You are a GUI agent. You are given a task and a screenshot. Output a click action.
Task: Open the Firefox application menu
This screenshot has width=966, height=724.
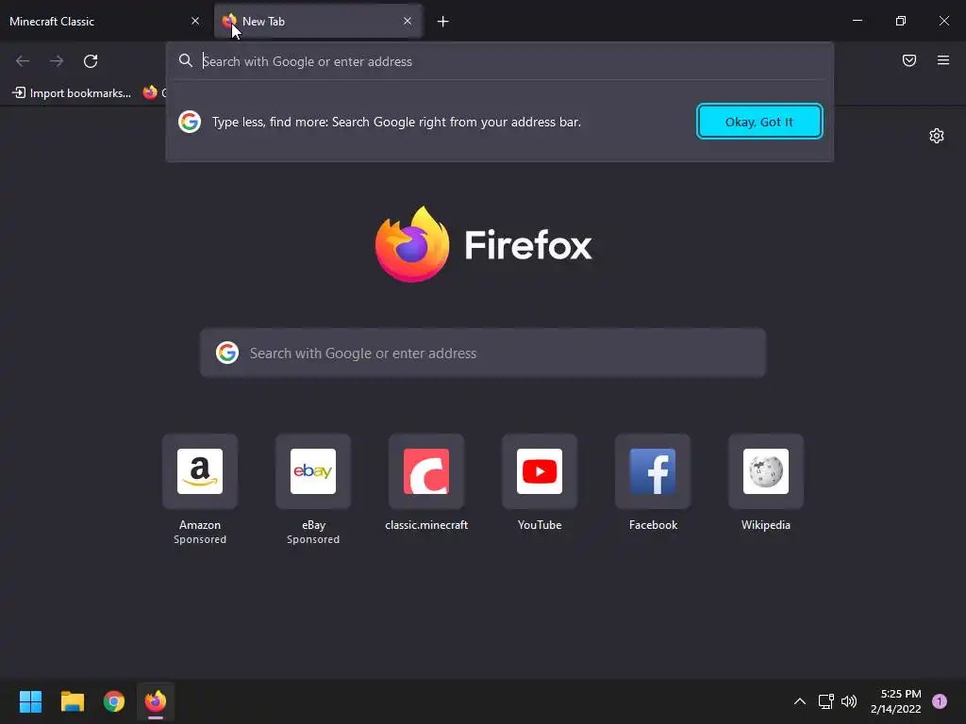point(943,60)
